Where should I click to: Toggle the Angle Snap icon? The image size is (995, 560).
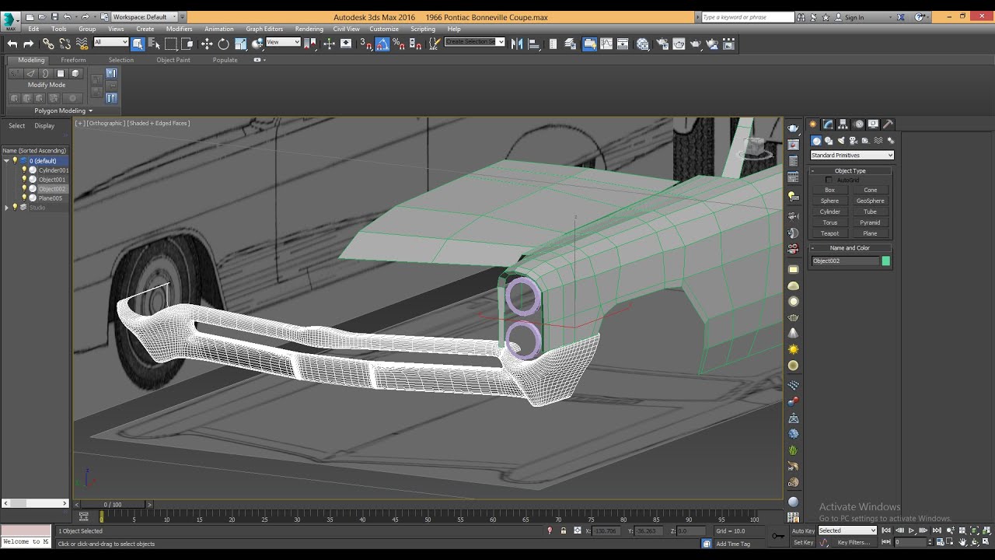click(x=382, y=44)
